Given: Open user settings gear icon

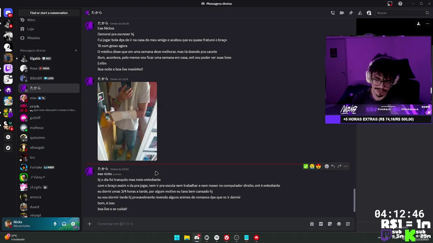Looking at the screenshot, I should tap(73, 224).
